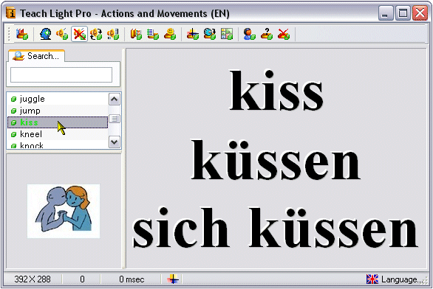433x289 pixels.
Task: Select the highlighted "kiss" list entry
Action: tap(58, 122)
